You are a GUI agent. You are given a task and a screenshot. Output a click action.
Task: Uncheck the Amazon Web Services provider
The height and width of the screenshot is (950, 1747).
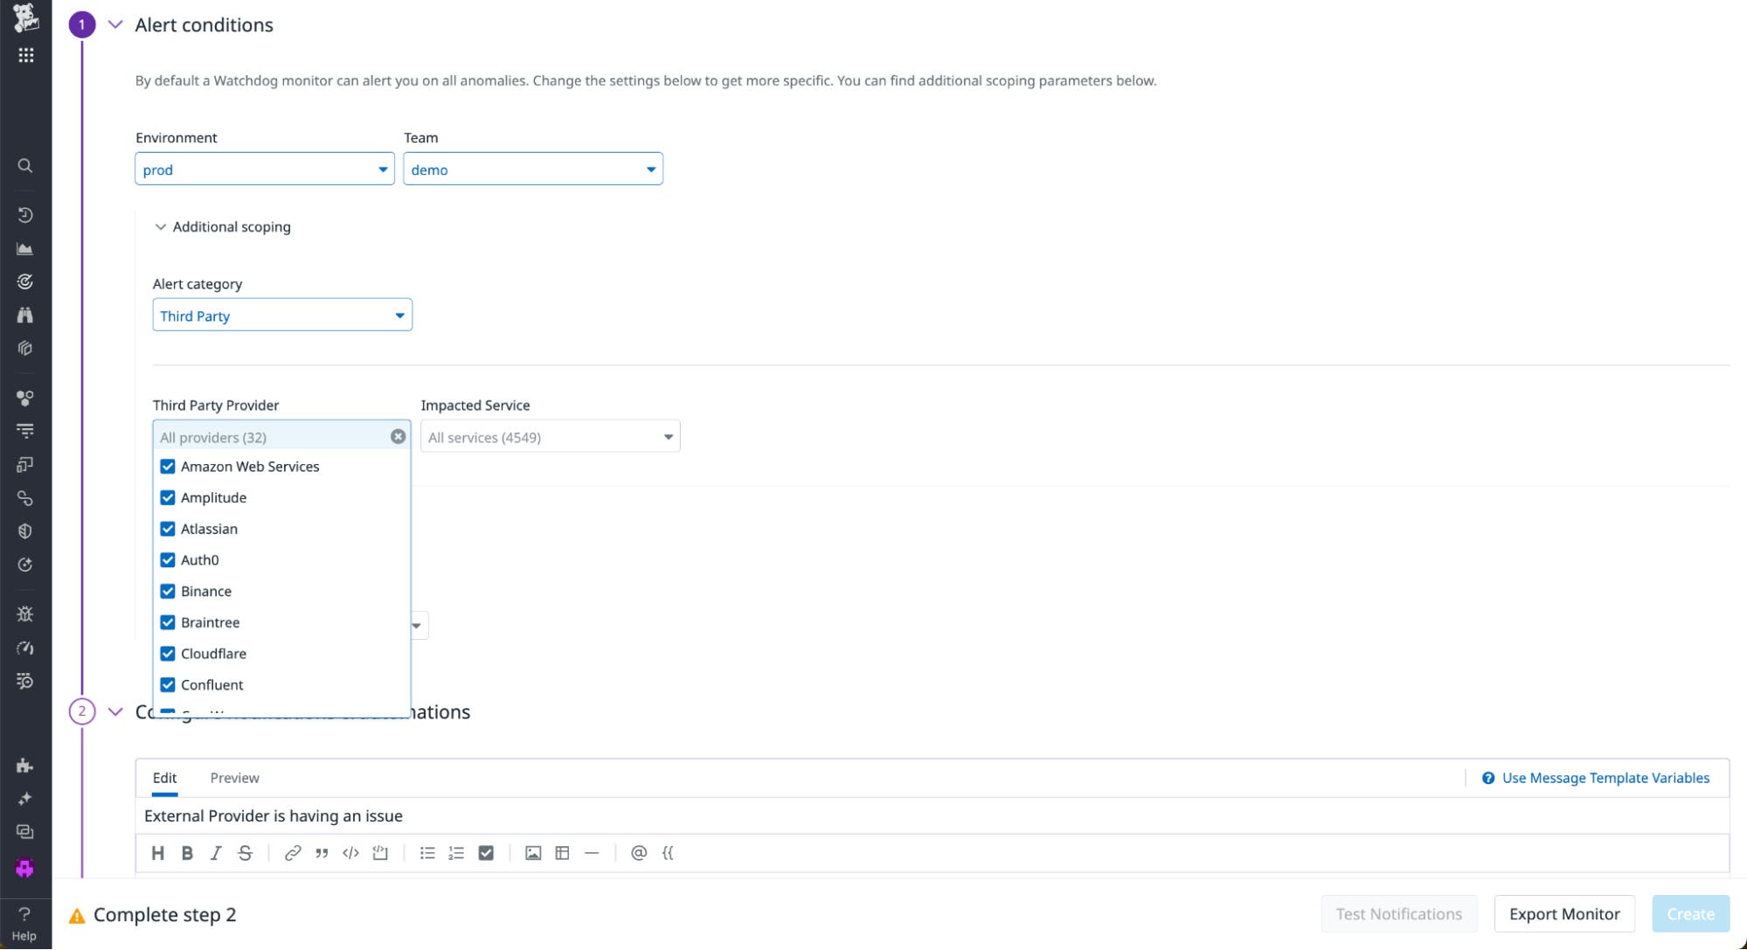click(168, 467)
